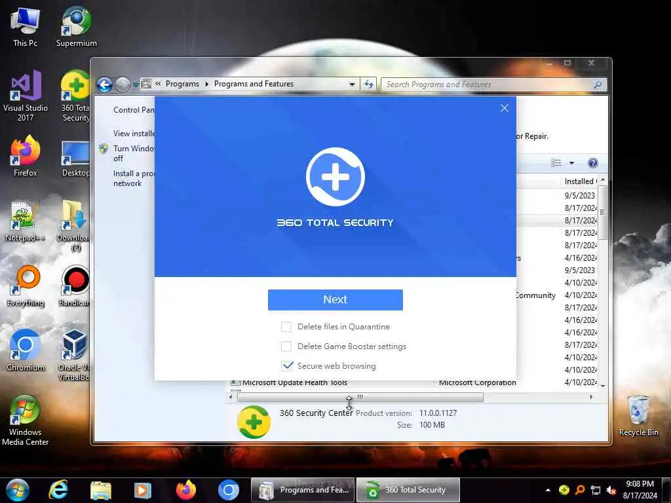The width and height of the screenshot is (671, 503).
Task: Select Firefox desktop shortcut
Action: pyautogui.click(x=26, y=157)
